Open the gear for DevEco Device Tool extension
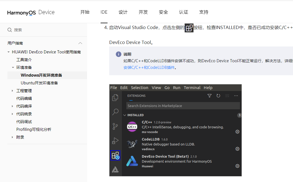This screenshot has height=182, width=293. click(237, 166)
